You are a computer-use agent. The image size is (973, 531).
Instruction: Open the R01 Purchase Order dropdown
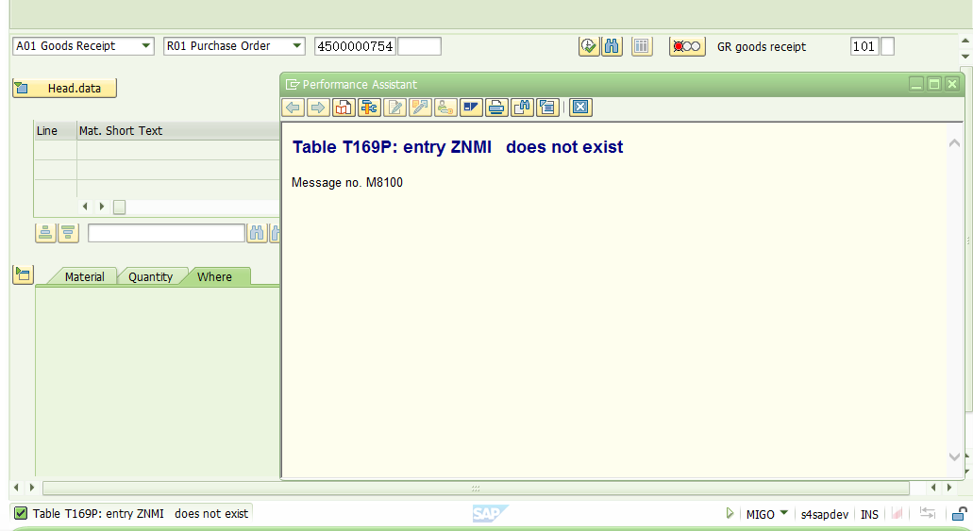pos(296,46)
